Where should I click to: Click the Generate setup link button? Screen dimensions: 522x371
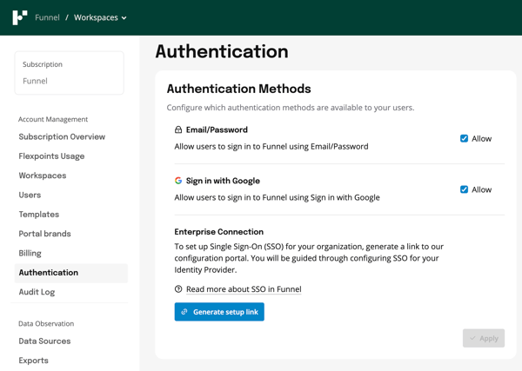point(219,312)
